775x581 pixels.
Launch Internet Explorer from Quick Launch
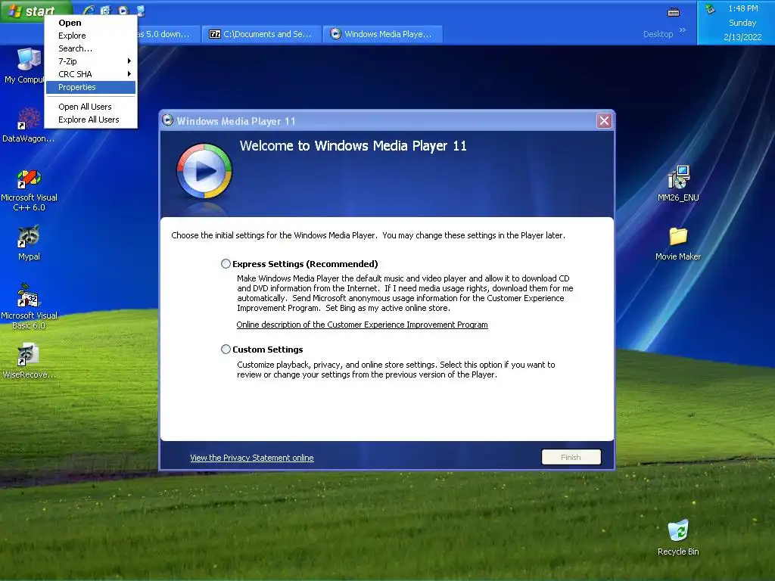89,11
